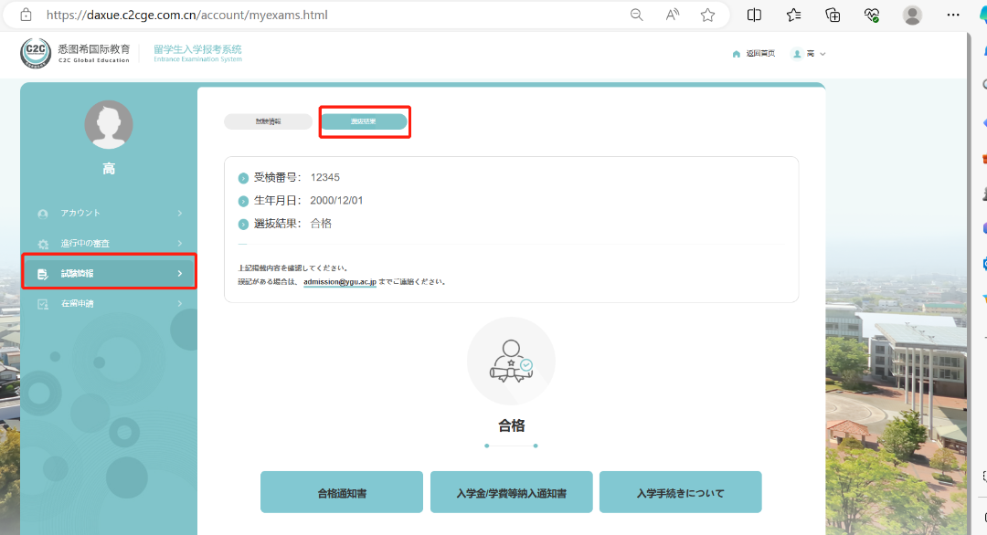Screen dimensions: 987x535
Task: Click the 返回首页 link
Action: (760, 54)
